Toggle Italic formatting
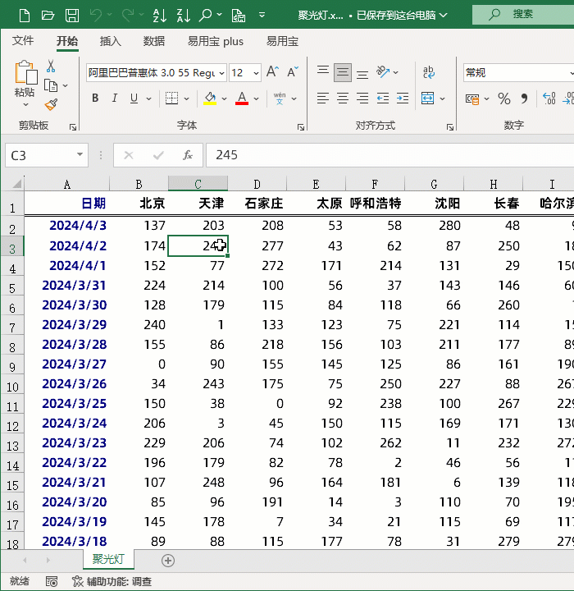Viewport: 574px width, 591px height. point(115,98)
